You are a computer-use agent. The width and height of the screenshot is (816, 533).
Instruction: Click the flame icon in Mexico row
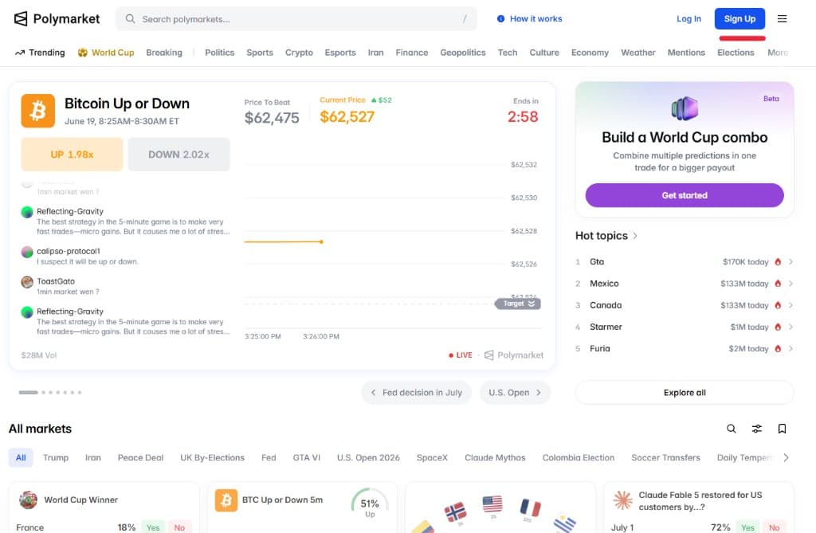[x=778, y=284]
